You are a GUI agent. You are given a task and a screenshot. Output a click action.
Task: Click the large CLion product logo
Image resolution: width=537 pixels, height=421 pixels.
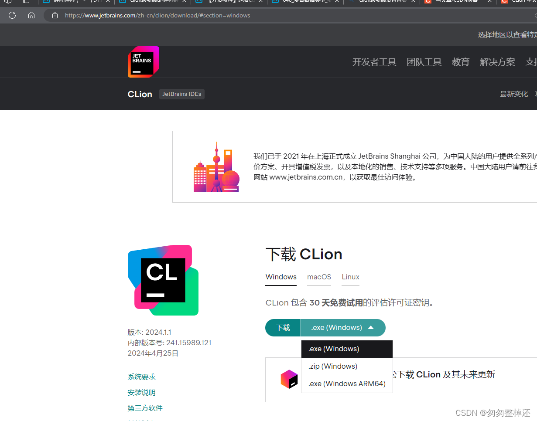click(x=163, y=280)
